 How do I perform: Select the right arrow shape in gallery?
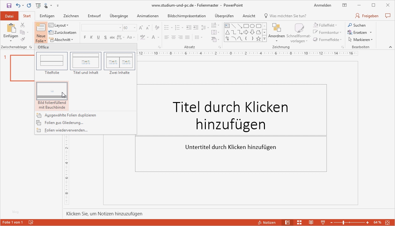point(246,32)
